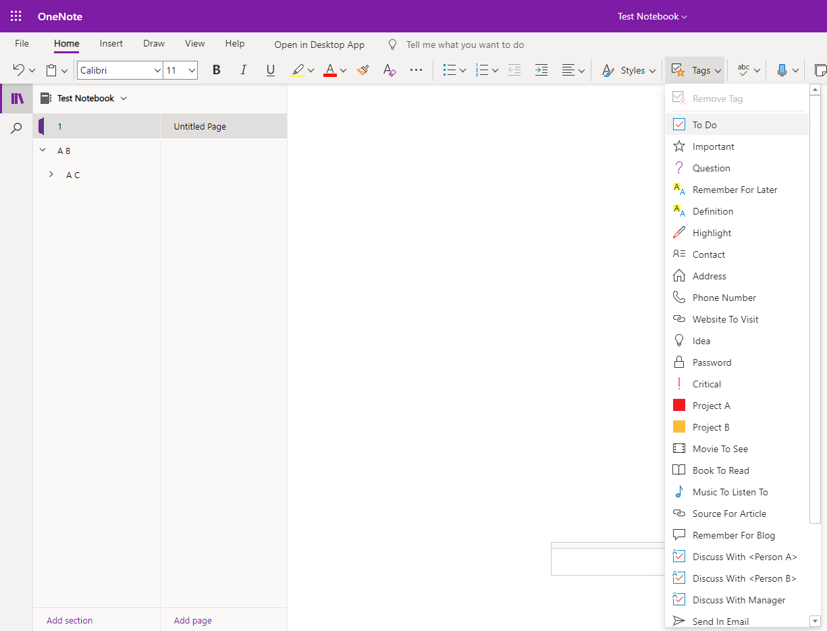Screen dimensions: 827x631
Task: Switch to the Help tab
Action: (235, 44)
